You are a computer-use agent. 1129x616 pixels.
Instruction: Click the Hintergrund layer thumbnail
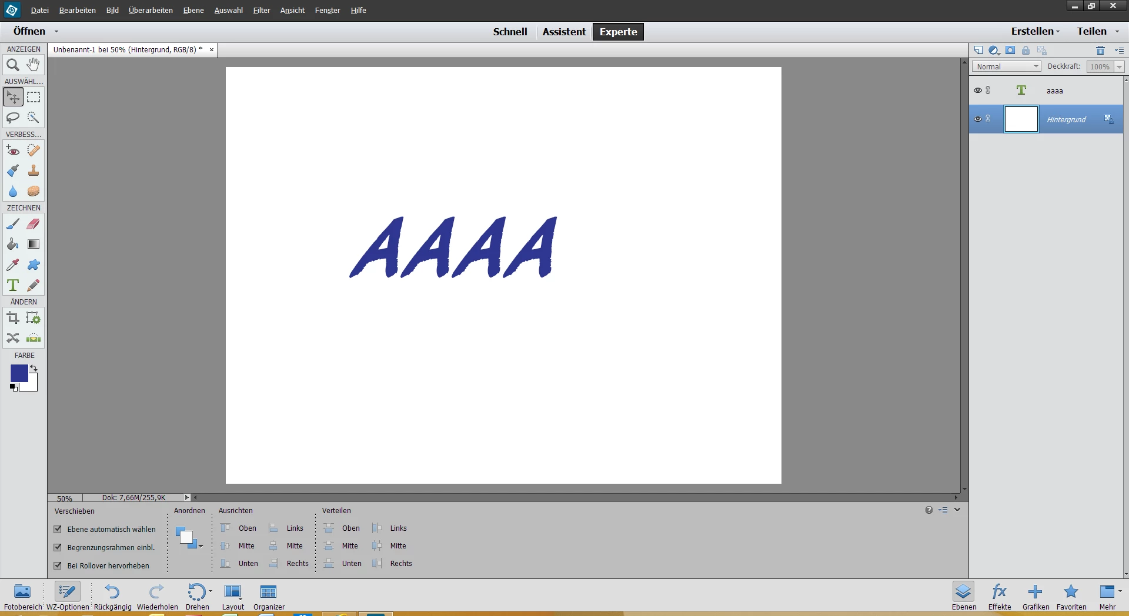pos(1021,119)
